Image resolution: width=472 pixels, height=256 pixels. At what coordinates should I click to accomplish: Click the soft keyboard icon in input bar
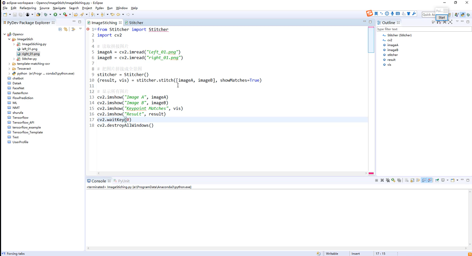pos(398,14)
